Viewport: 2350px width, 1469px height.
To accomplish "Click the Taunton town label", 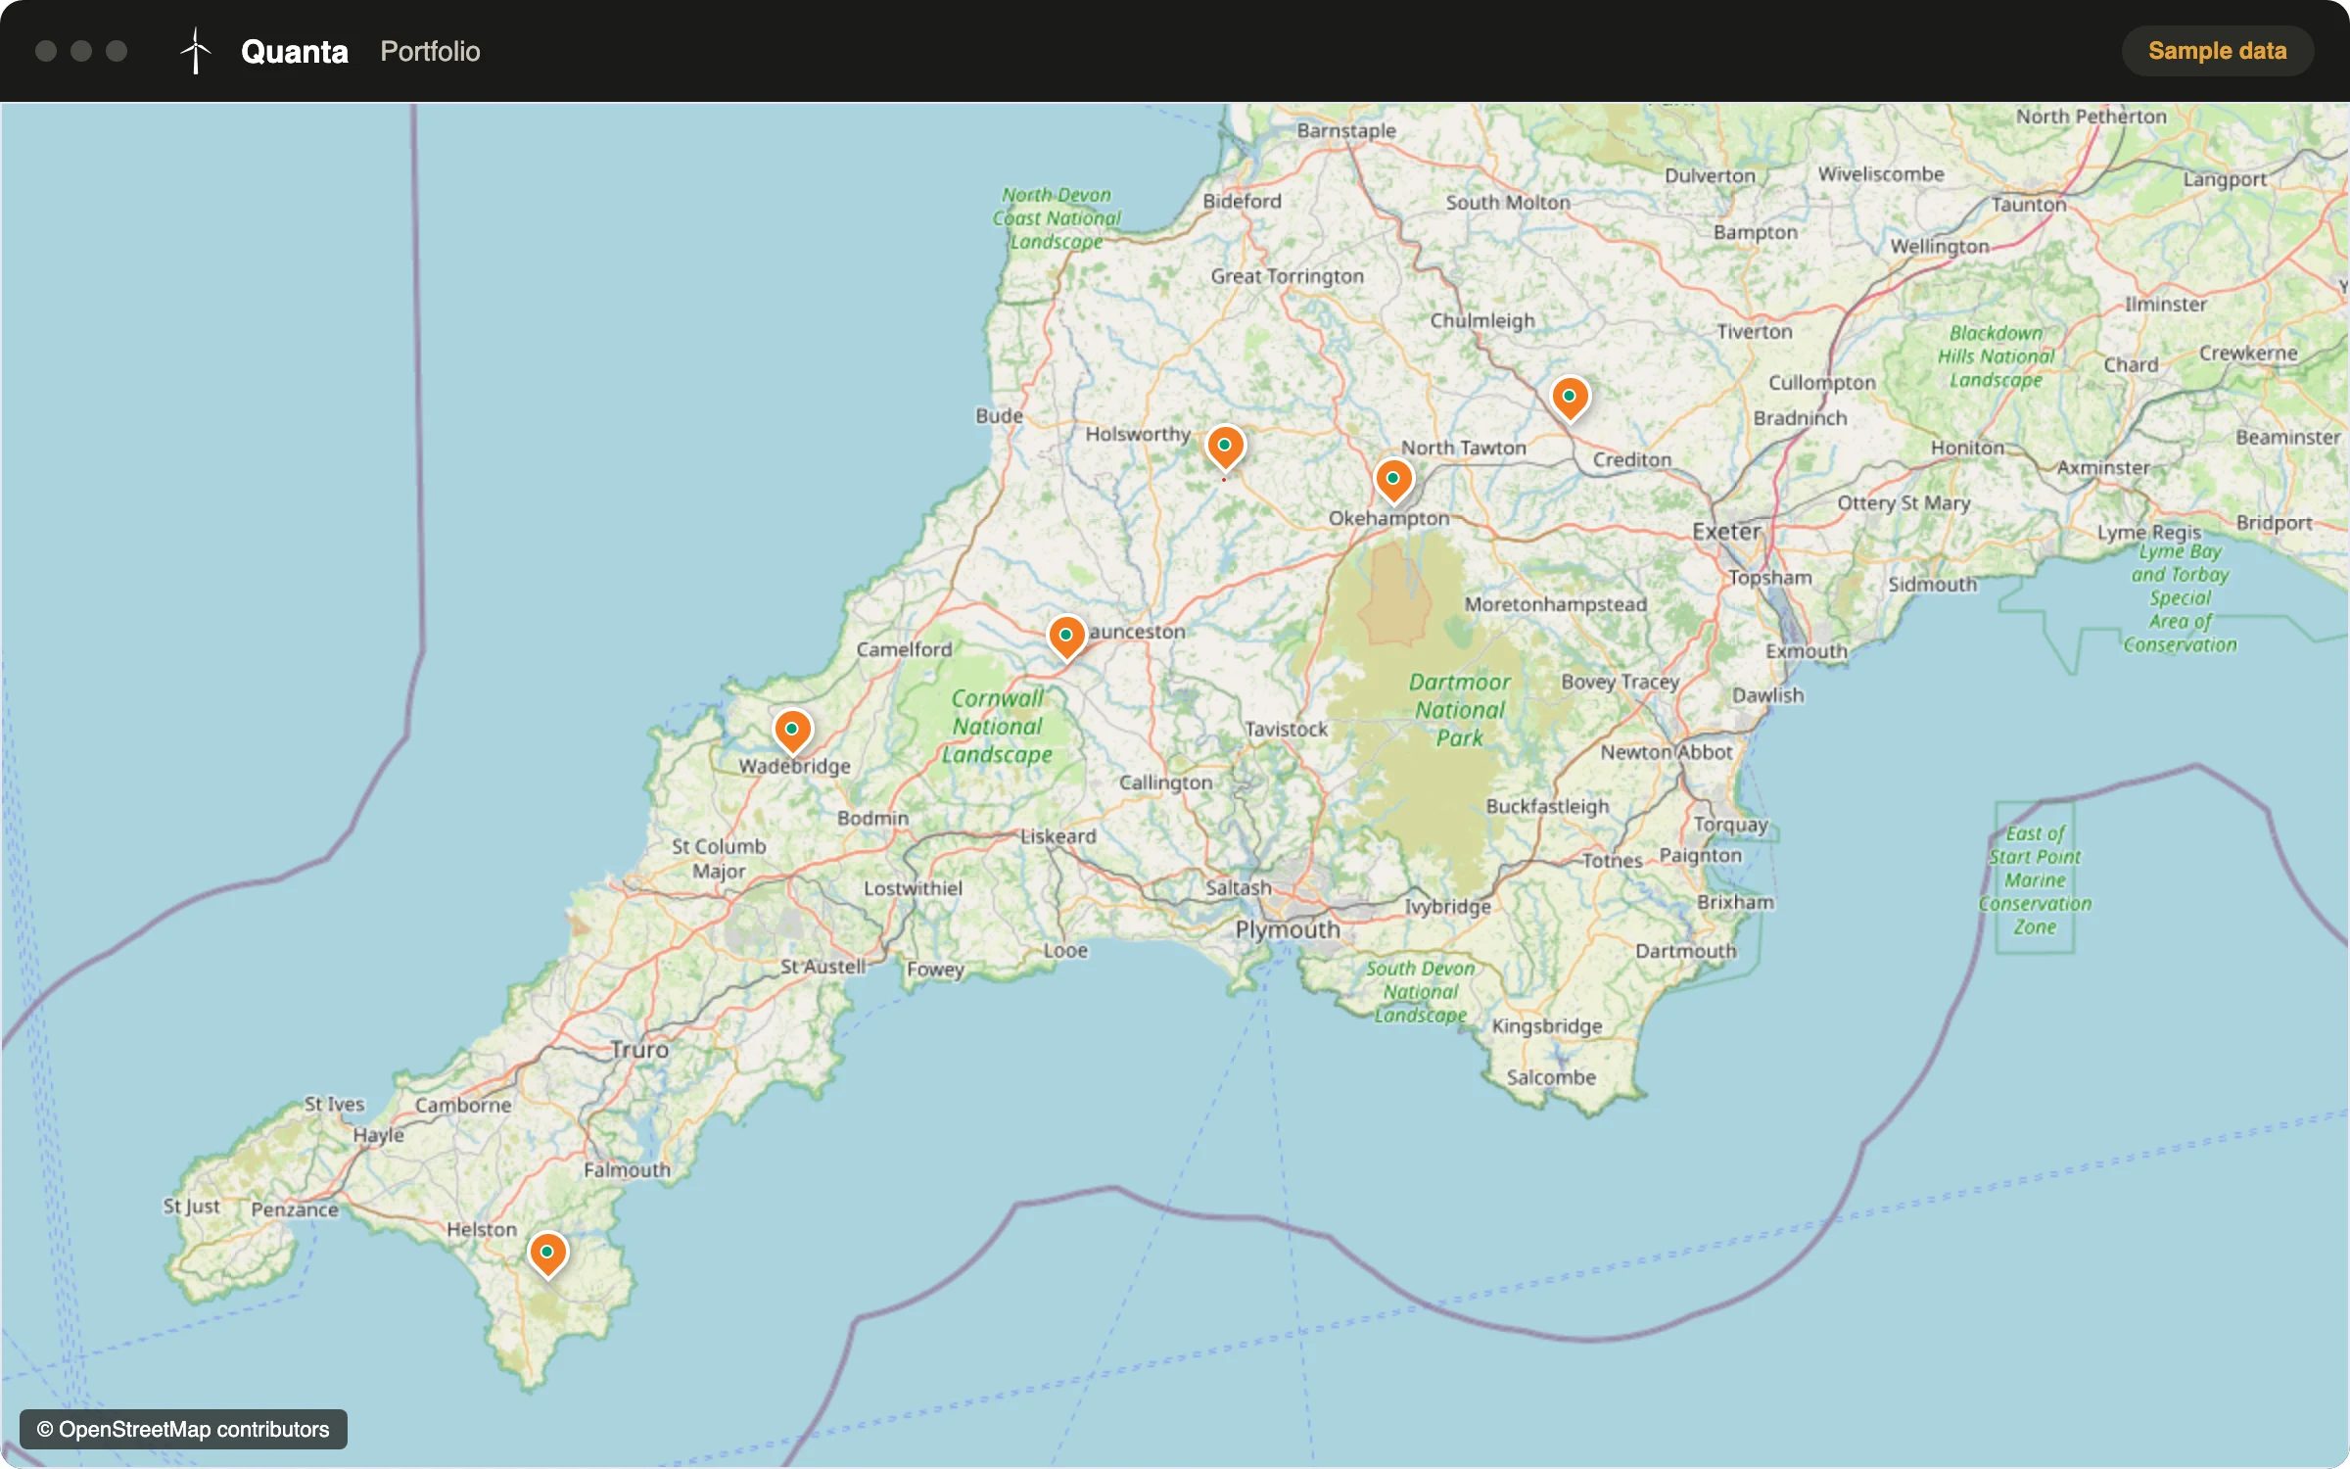I will click(2029, 205).
